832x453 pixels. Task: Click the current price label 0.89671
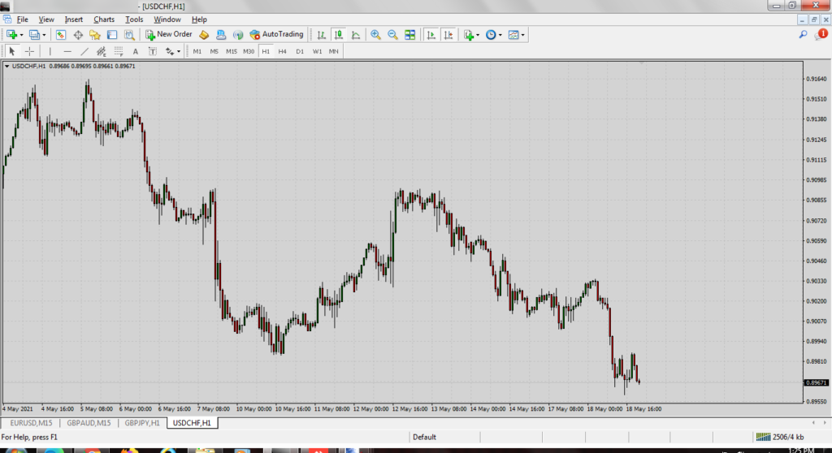(x=815, y=382)
